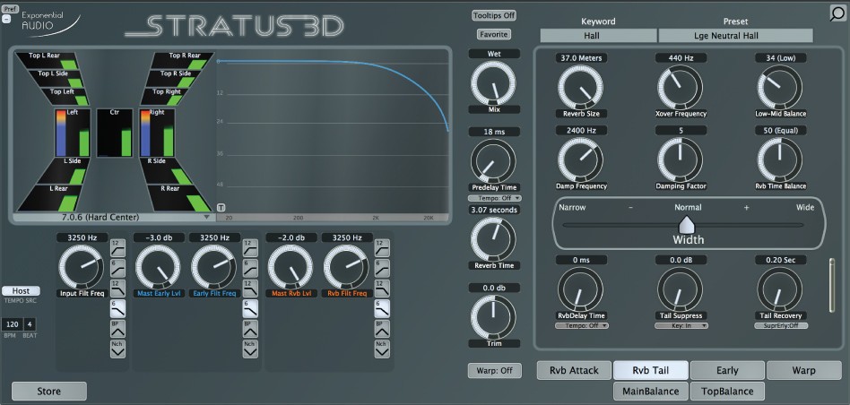Screen dimensions: 850x405
Task: Open the Keyword selector showing Hall
Action: tap(598, 36)
